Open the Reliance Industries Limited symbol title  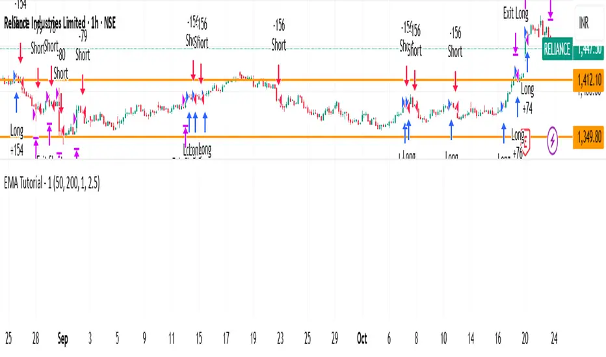[x=60, y=23]
